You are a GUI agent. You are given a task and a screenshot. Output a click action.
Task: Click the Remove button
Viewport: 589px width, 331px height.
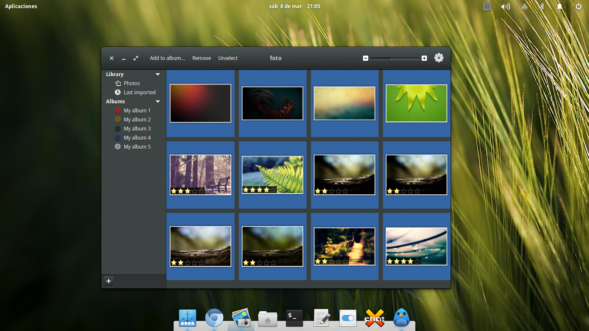(x=201, y=58)
